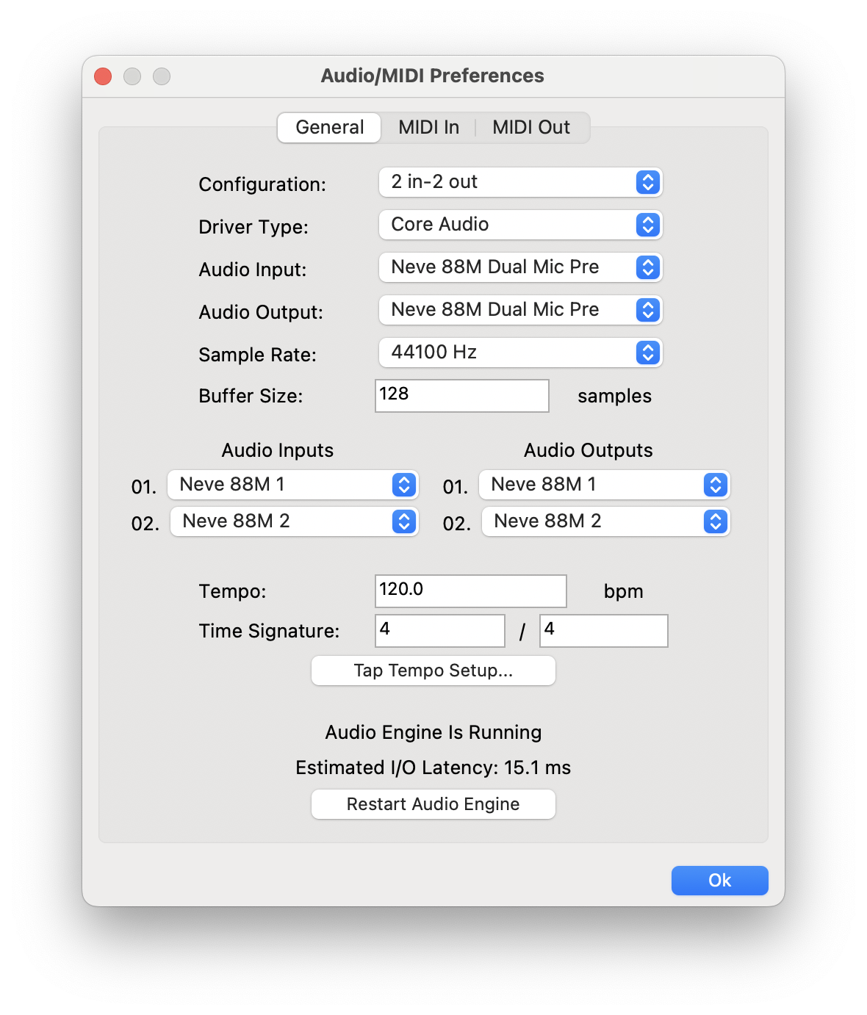
Task: Switch to the General tab
Action: (x=329, y=127)
